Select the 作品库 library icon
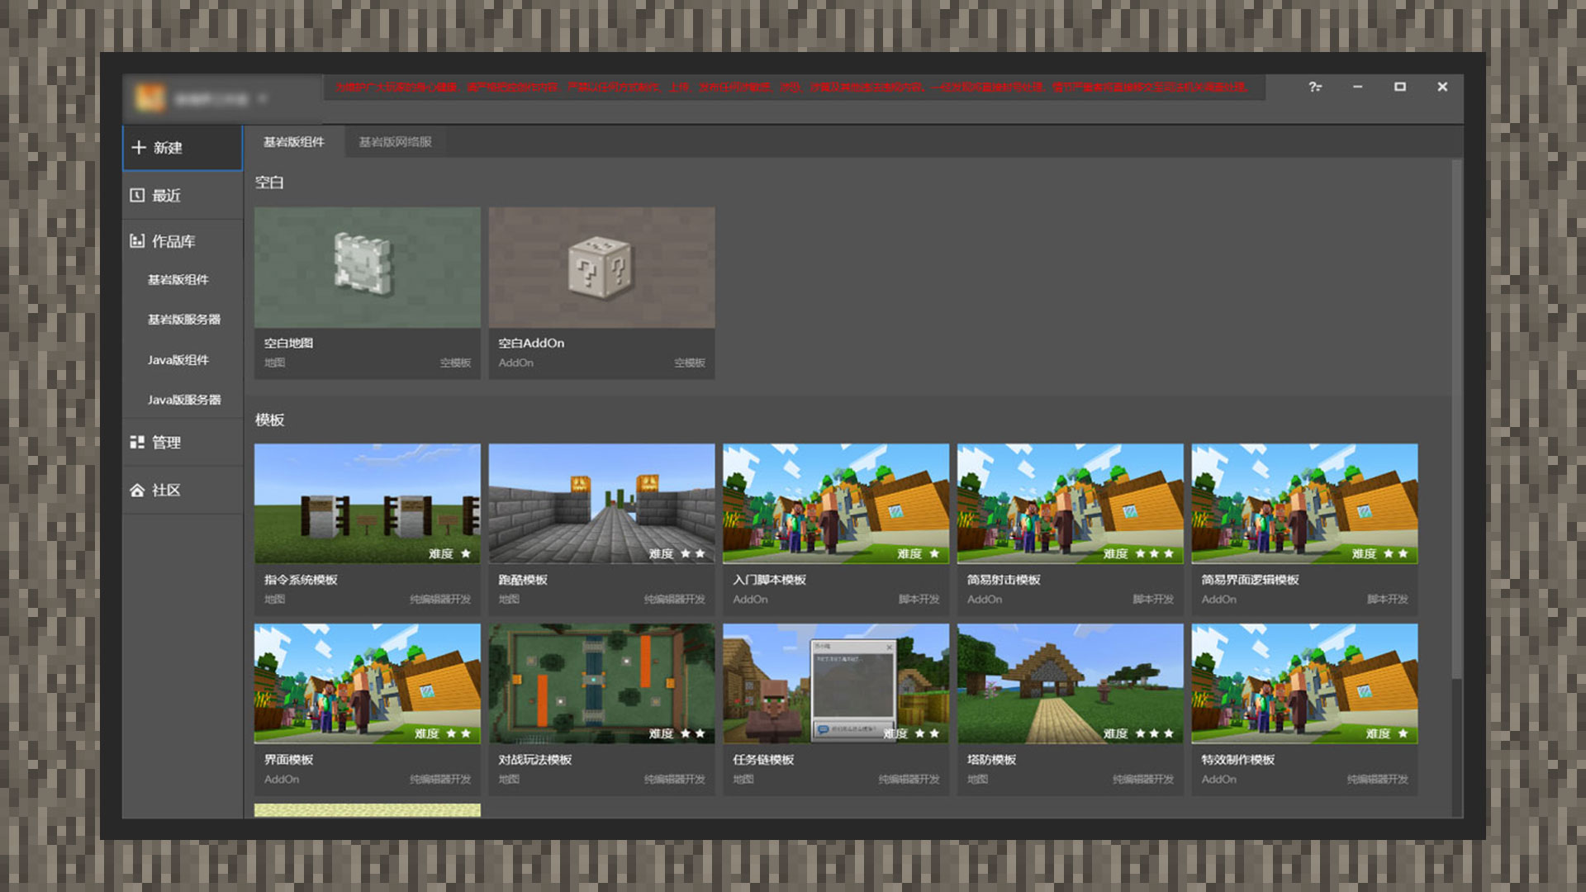The image size is (1586, 892). point(137,241)
